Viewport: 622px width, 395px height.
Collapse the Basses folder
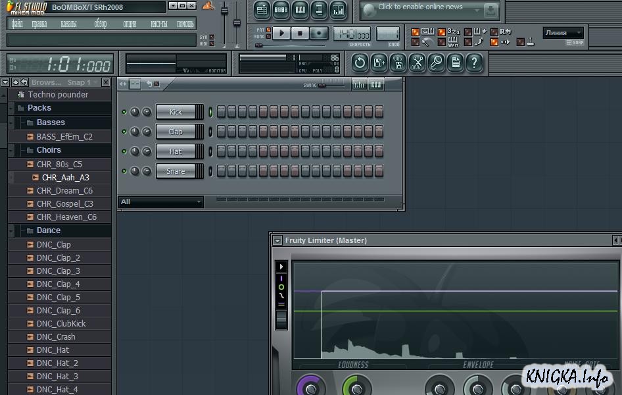tap(11, 122)
